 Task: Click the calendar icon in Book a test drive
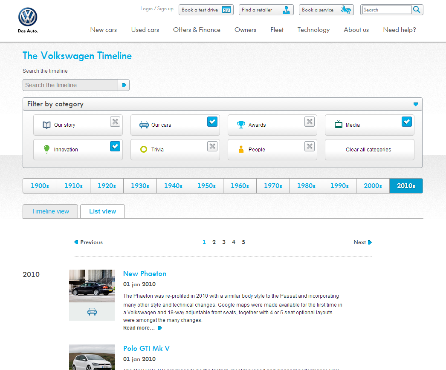226,10
